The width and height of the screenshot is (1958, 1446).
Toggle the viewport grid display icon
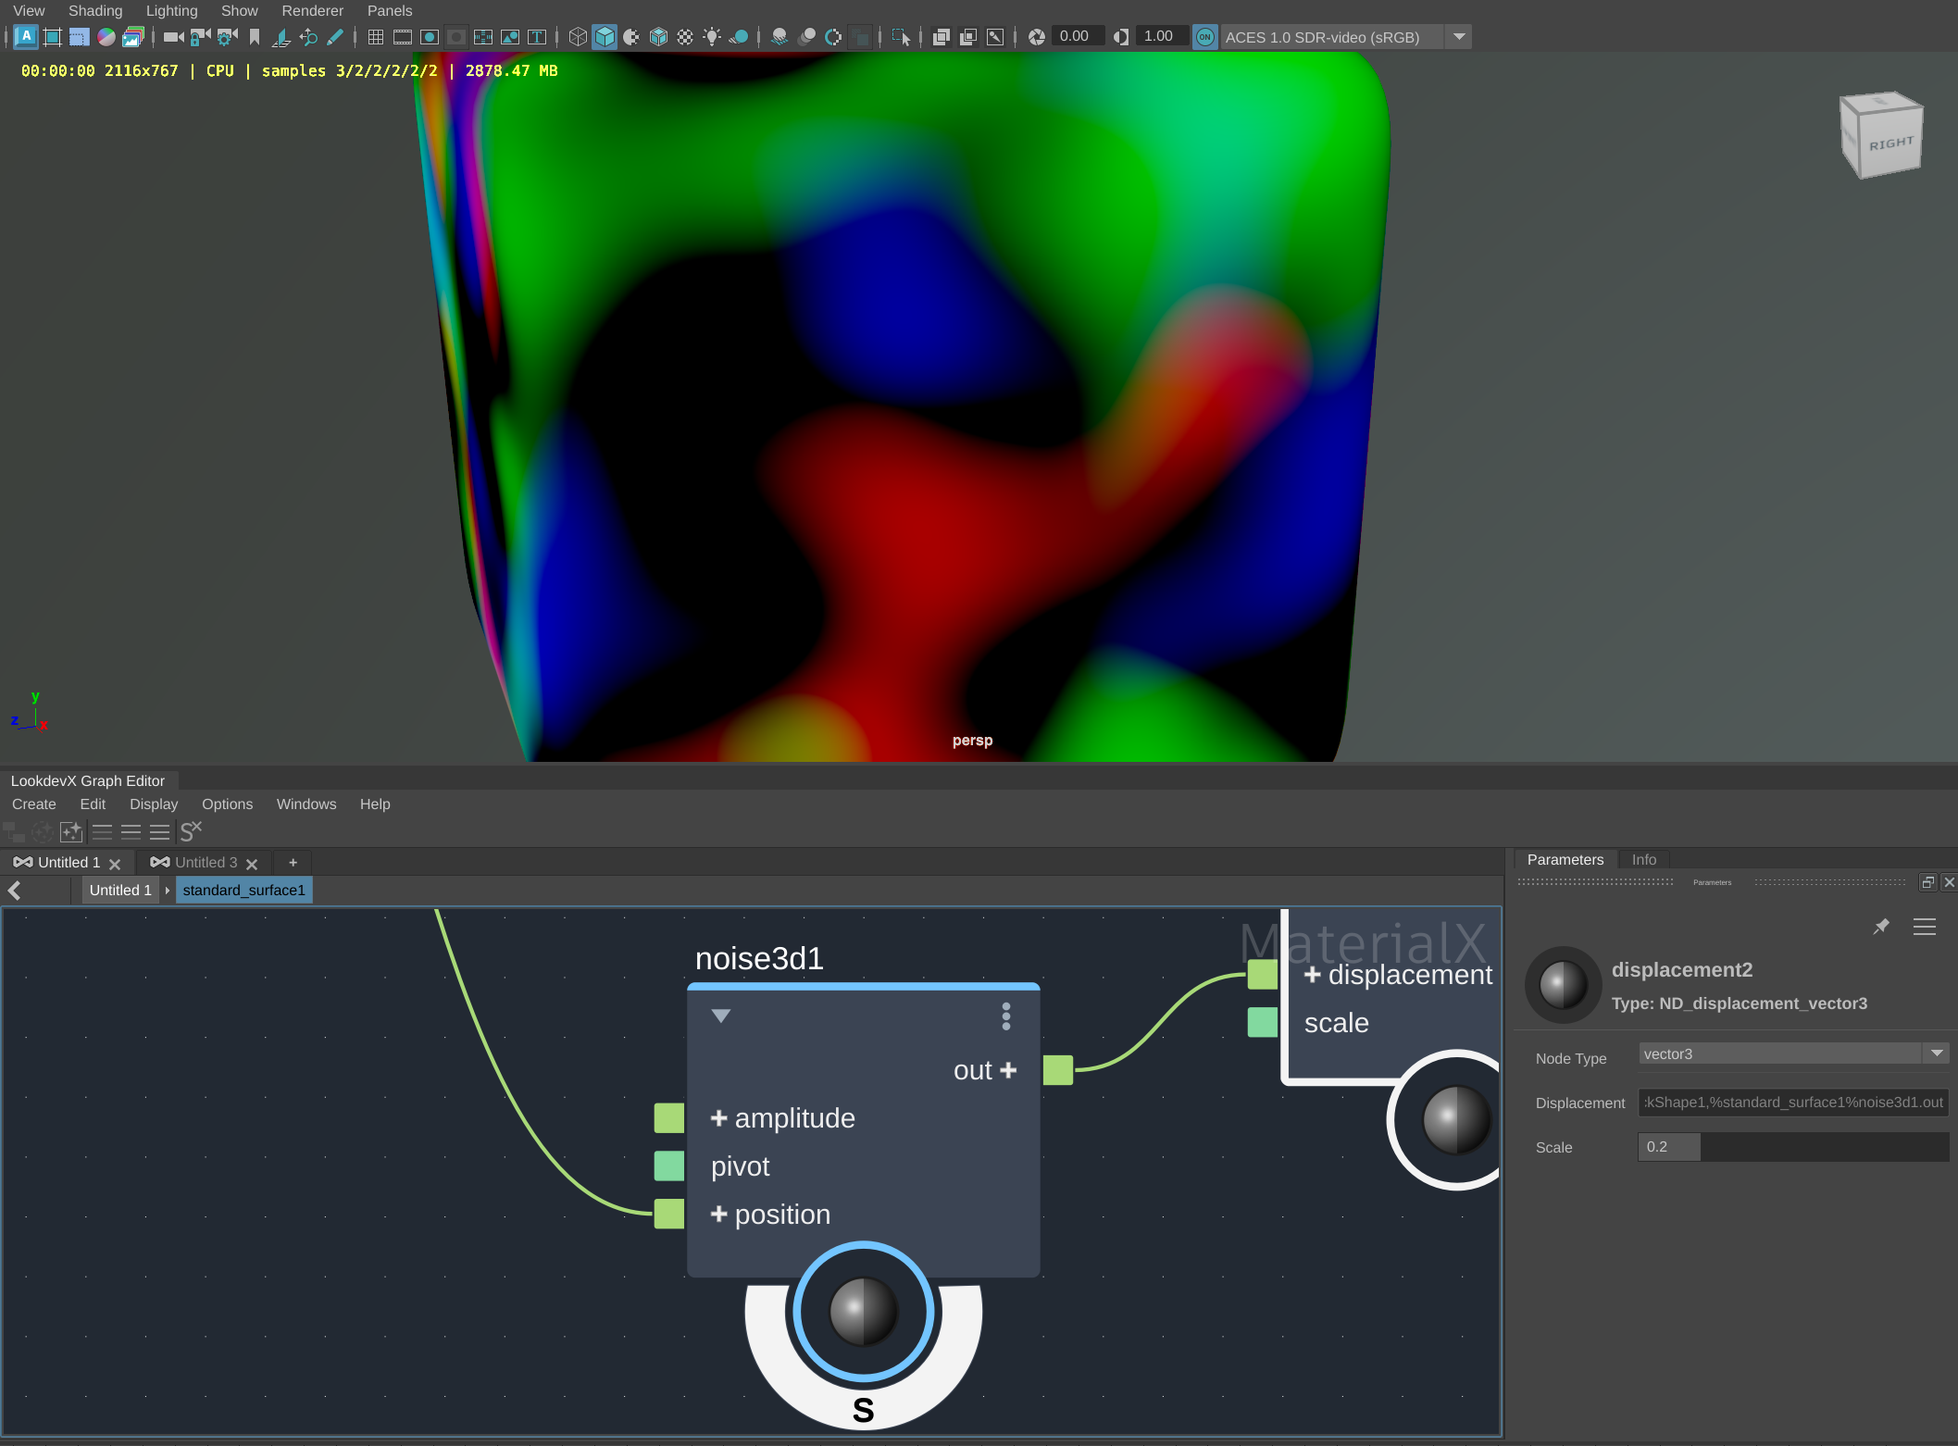pyautogui.click(x=376, y=37)
